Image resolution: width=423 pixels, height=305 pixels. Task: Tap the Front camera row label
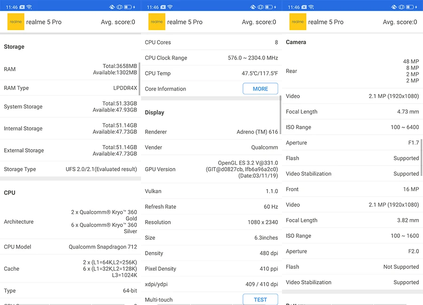pyautogui.click(x=292, y=189)
